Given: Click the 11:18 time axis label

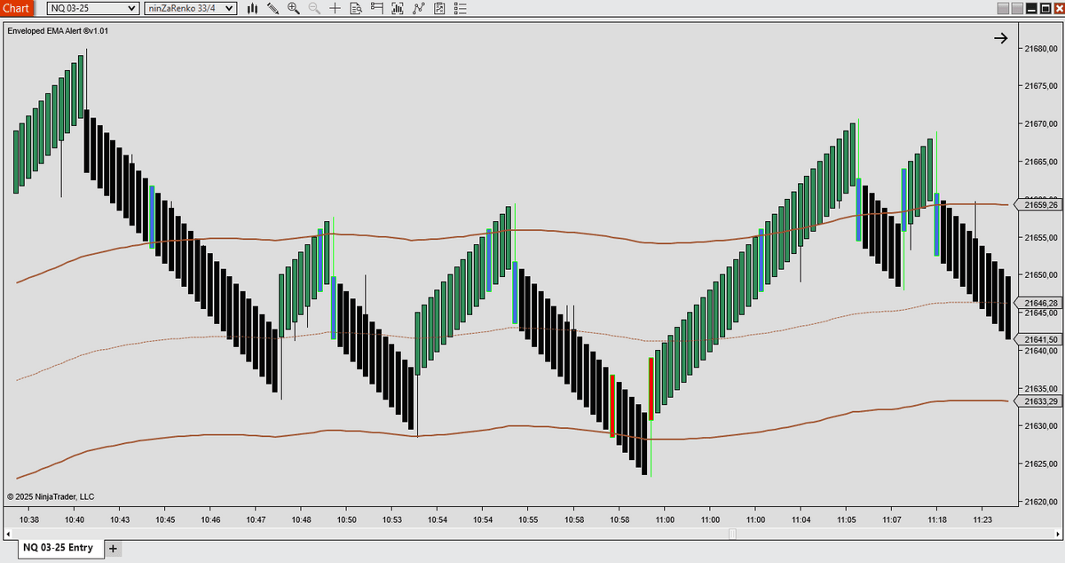Looking at the screenshot, I should 938,519.
